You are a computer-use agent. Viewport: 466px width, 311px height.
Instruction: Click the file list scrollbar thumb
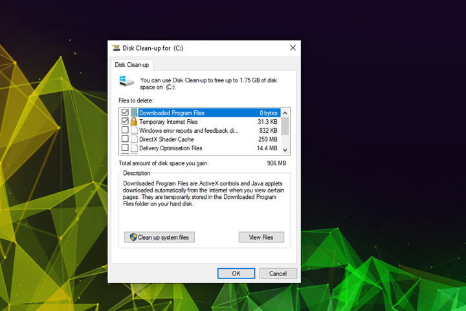tap(285, 126)
